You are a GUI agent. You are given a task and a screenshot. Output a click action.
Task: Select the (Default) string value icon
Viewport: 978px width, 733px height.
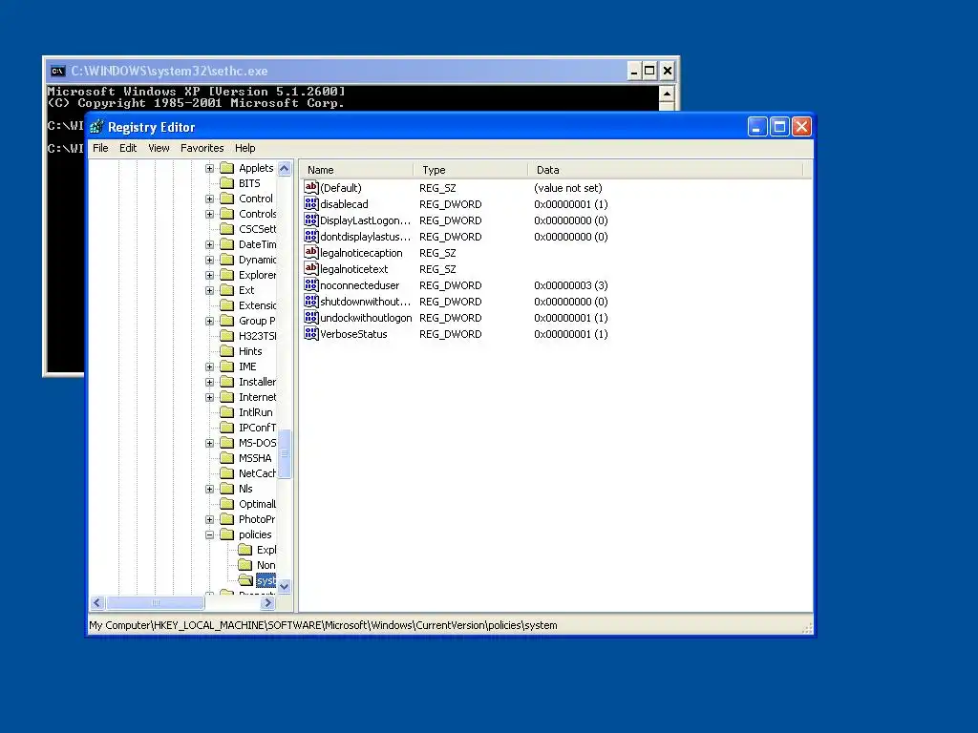click(311, 187)
